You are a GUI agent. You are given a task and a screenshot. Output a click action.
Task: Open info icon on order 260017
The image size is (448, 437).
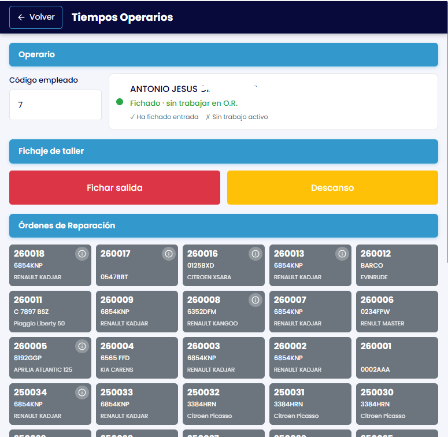pyautogui.click(x=169, y=254)
